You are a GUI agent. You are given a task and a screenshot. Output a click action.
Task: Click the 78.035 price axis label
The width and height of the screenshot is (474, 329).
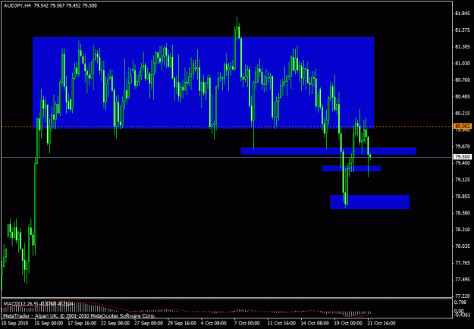463,246
